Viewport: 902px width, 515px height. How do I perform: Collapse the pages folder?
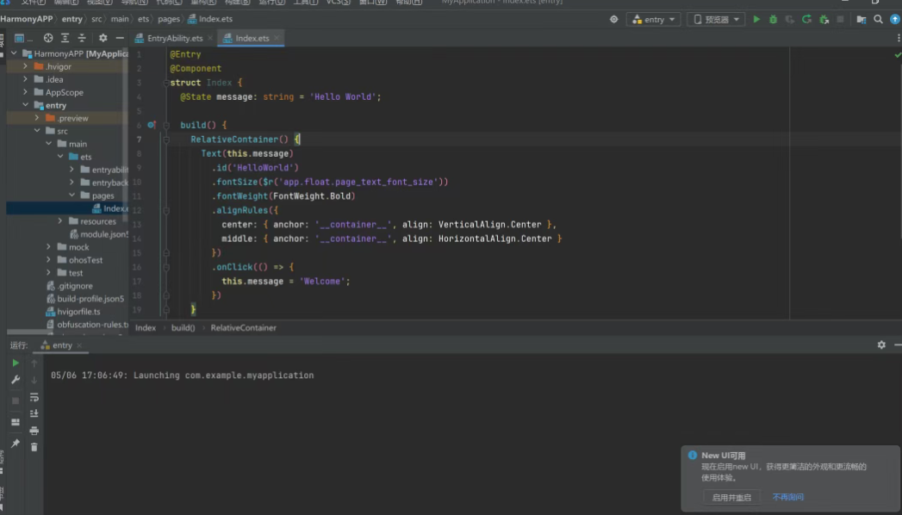coord(72,195)
